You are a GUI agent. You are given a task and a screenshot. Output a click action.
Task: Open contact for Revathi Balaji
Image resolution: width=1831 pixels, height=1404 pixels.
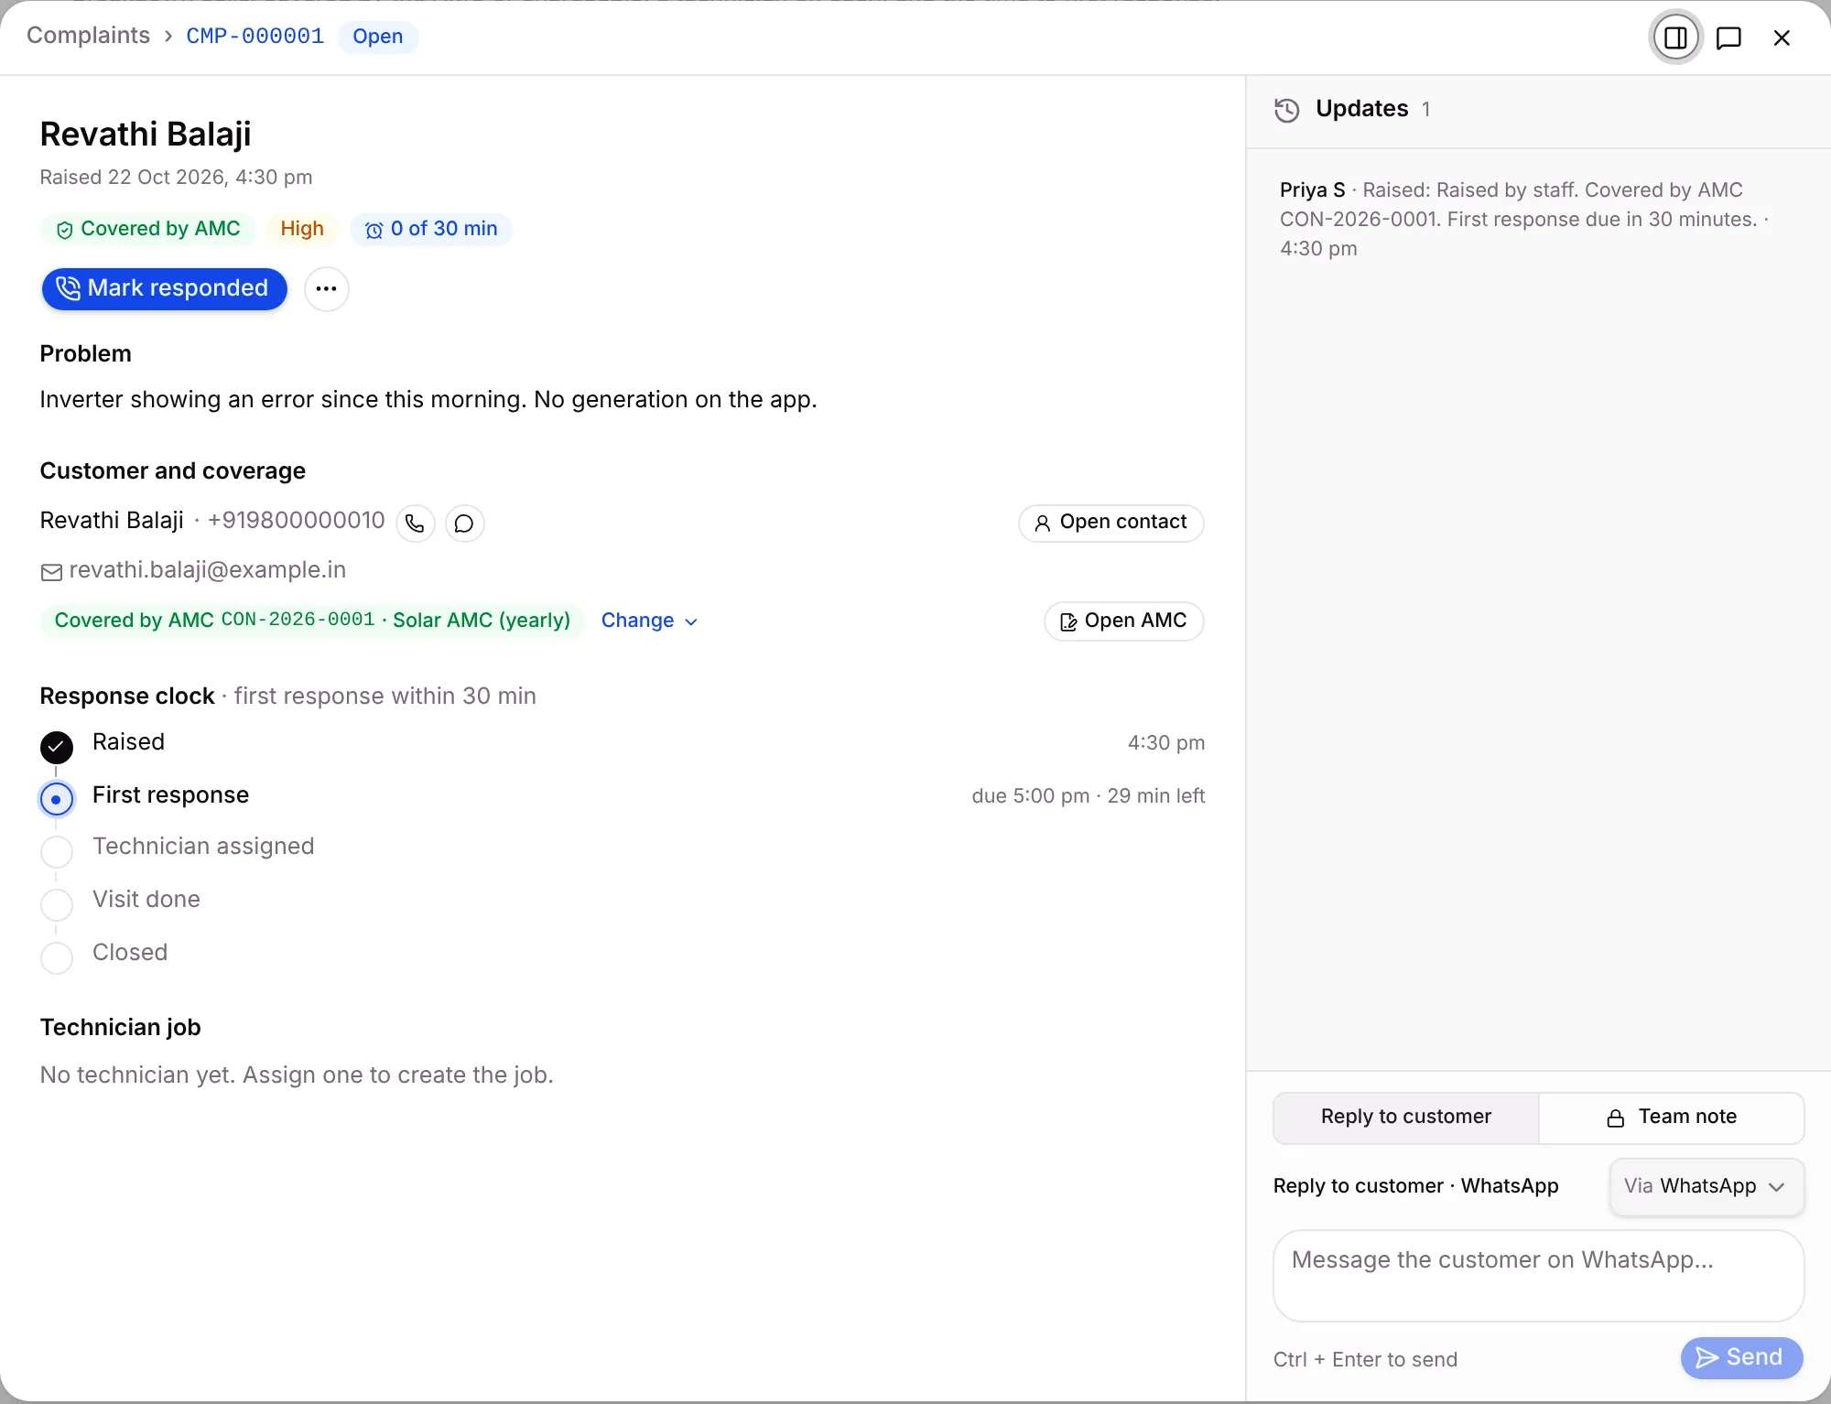click(1111, 523)
